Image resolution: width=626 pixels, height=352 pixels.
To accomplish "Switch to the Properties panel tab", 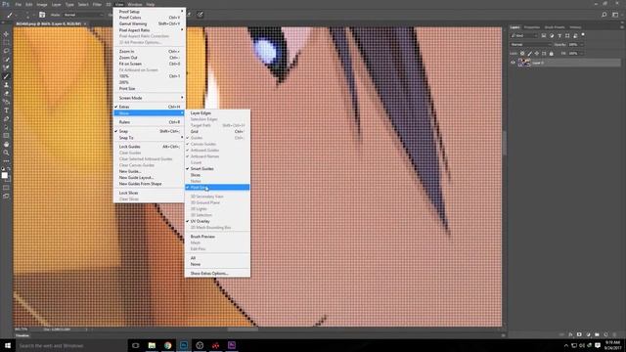I will point(532,27).
